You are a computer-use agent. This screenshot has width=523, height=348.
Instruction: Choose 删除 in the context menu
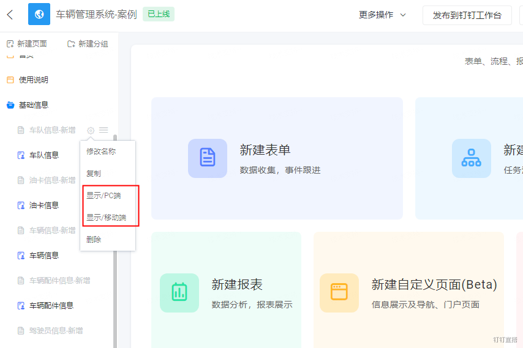coord(93,239)
